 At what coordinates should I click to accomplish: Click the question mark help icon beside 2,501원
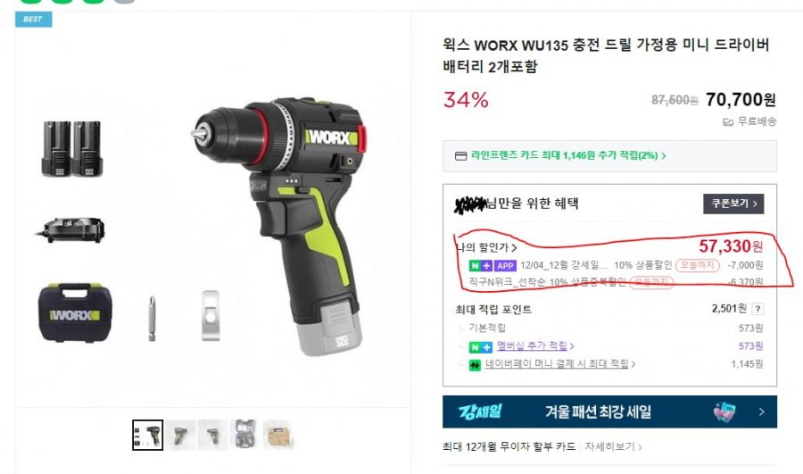tap(757, 309)
